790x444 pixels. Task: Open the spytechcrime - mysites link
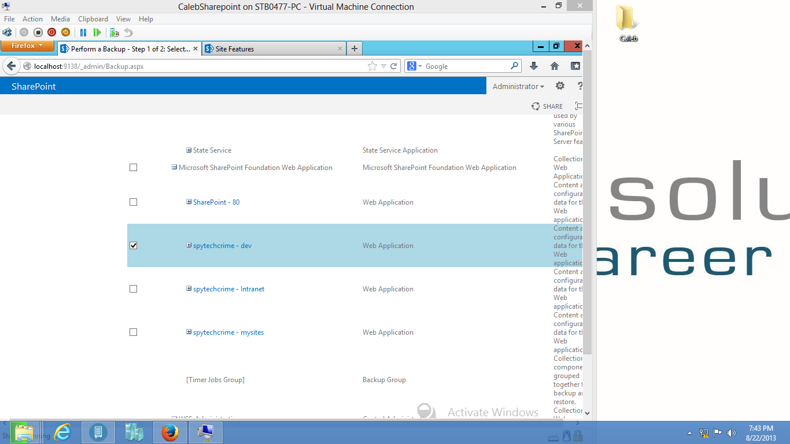[x=228, y=332]
